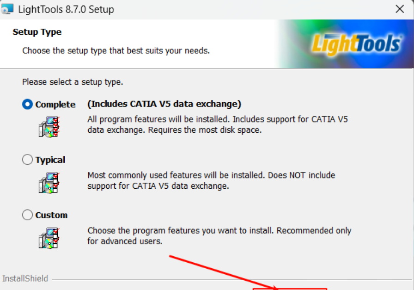Screen dimensions: 414x290
Task: Pick the Custom radio button
Action: tap(28, 215)
